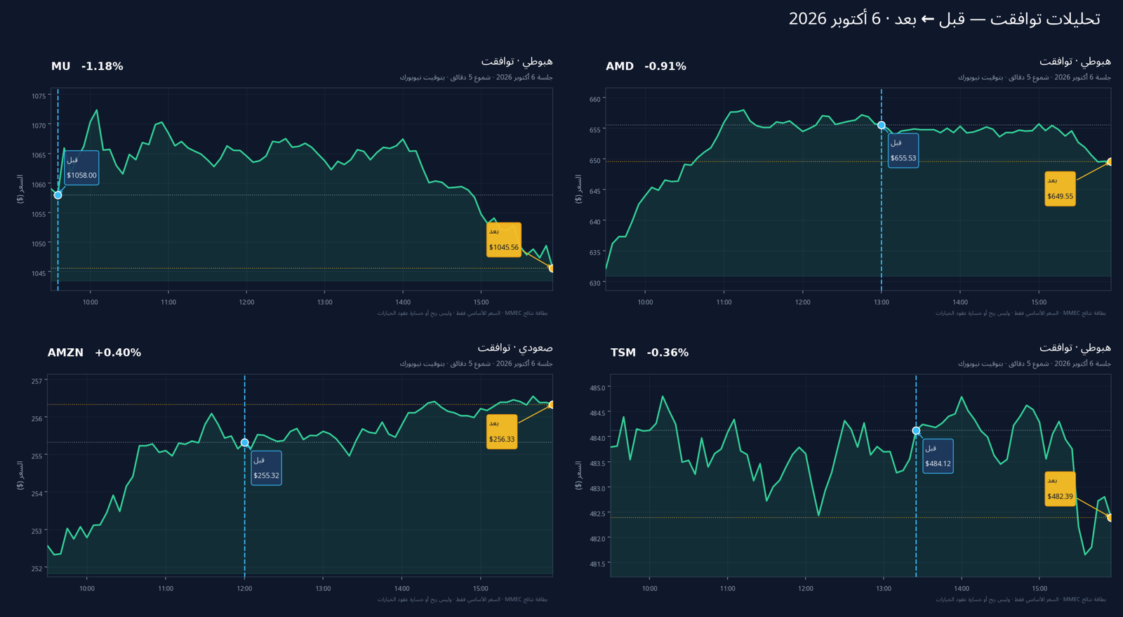Viewport: 1123px width, 617px height.
Task: Click the AMZN +0.40% chart title
Action: pos(94,352)
